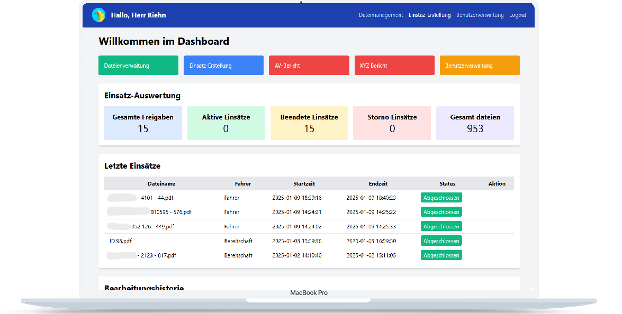
Task: Click the file name ending 4101 - 44.pdf
Action: point(155,198)
